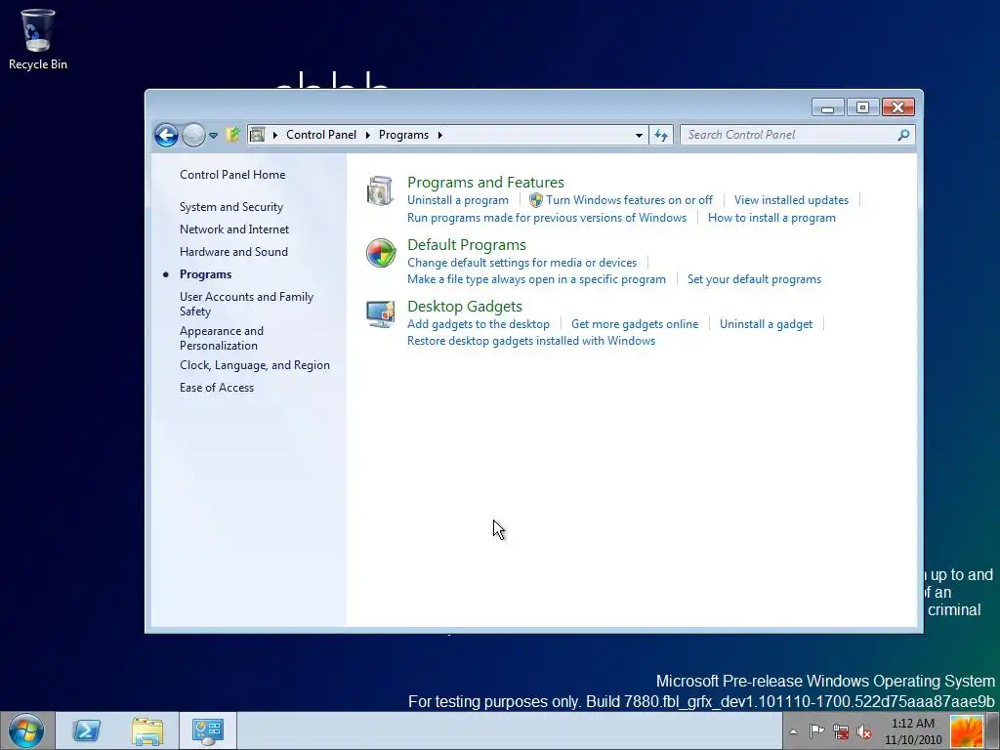Open the Recycle Bin desktop icon
The image size is (1000, 750).
[38, 39]
